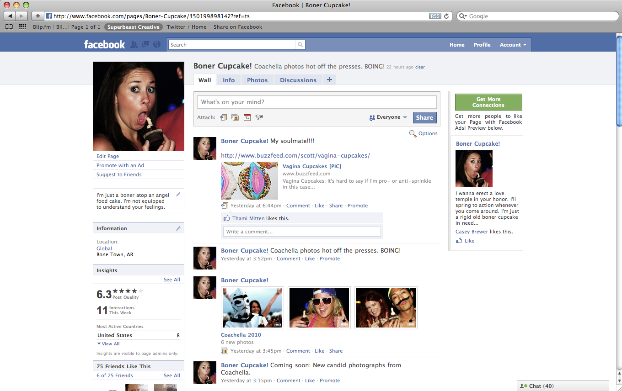
Task: Expand View All countries disclosure
Action: click(x=108, y=343)
